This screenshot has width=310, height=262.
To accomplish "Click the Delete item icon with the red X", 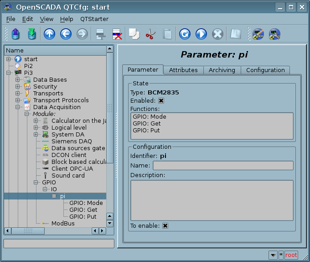I will pyautogui.click(x=117, y=34).
